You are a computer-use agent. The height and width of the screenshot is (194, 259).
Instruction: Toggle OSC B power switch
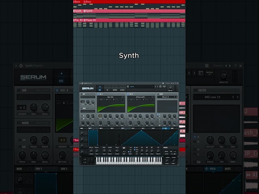pos(128,94)
